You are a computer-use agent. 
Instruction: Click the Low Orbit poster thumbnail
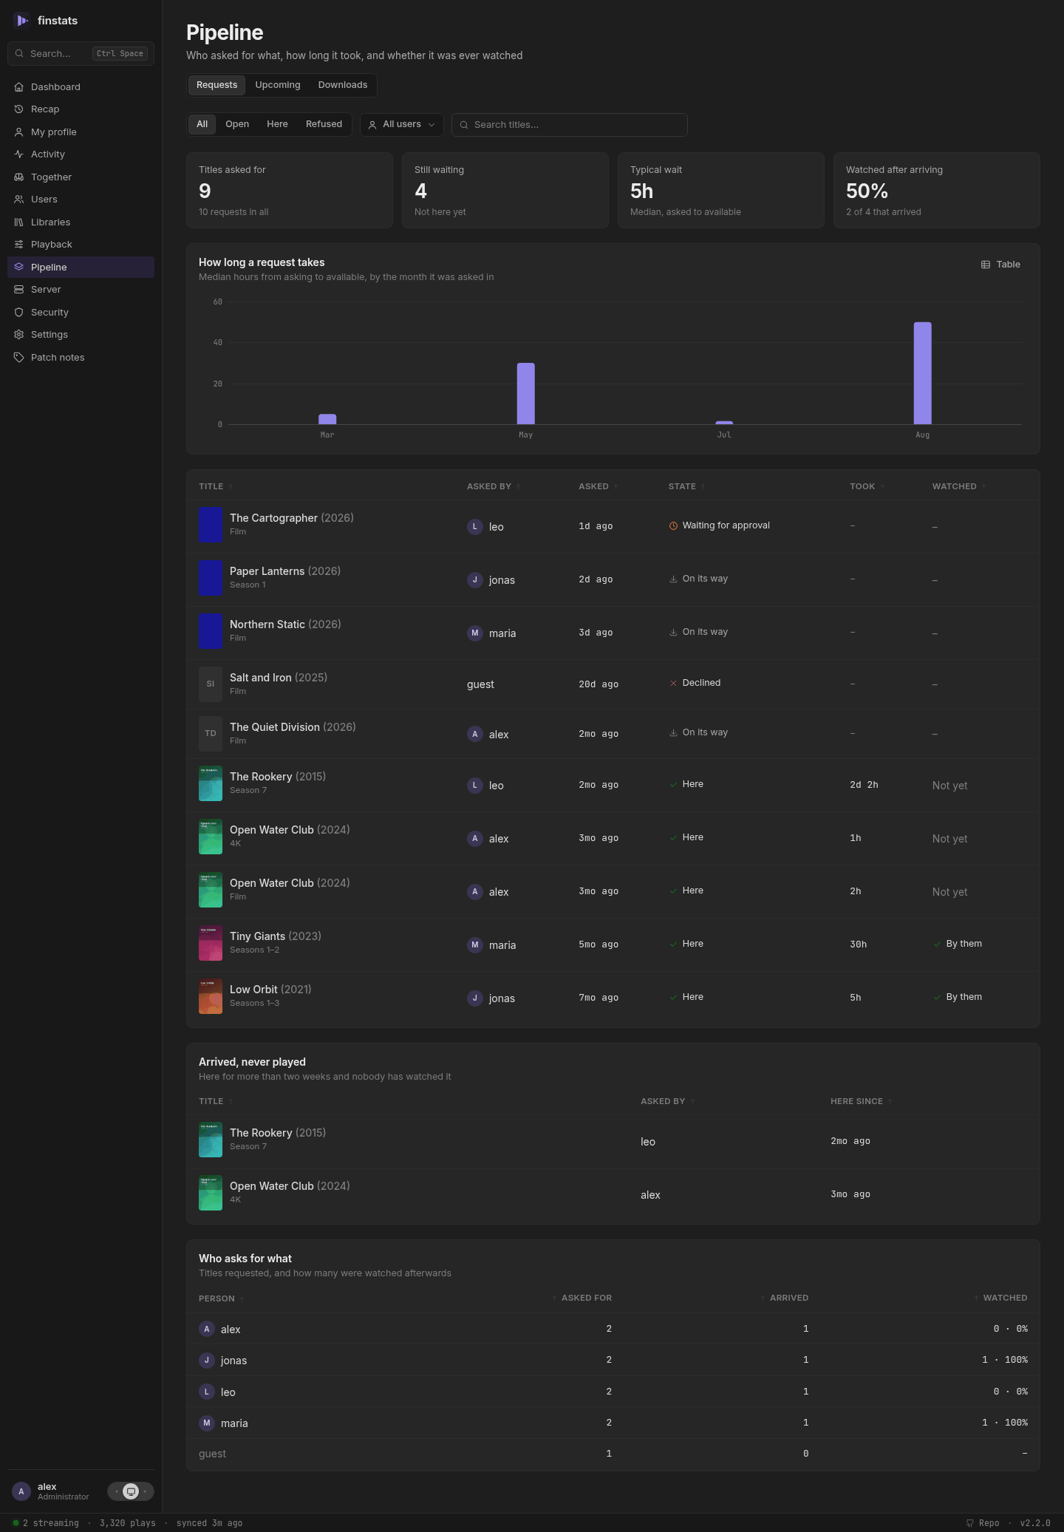click(x=211, y=997)
